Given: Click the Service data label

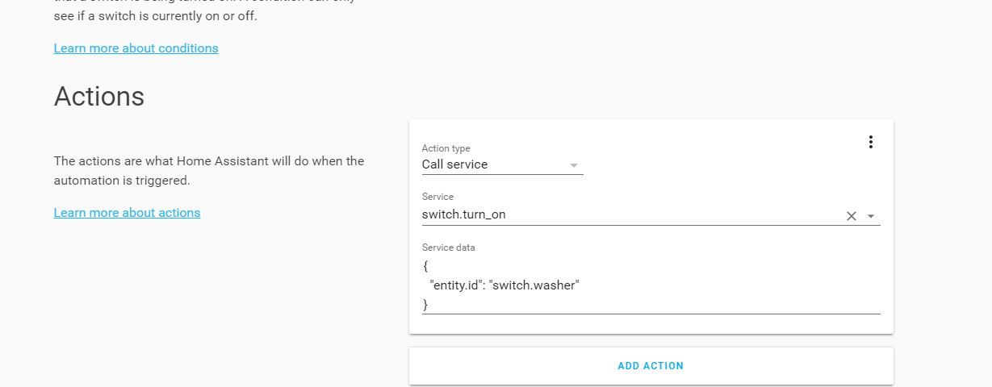Looking at the screenshot, I should tap(448, 248).
